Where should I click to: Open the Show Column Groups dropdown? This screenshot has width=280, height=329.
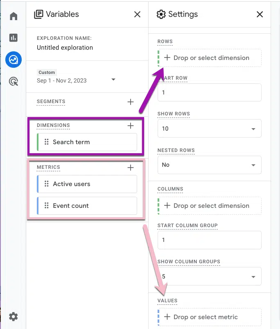(210, 276)
